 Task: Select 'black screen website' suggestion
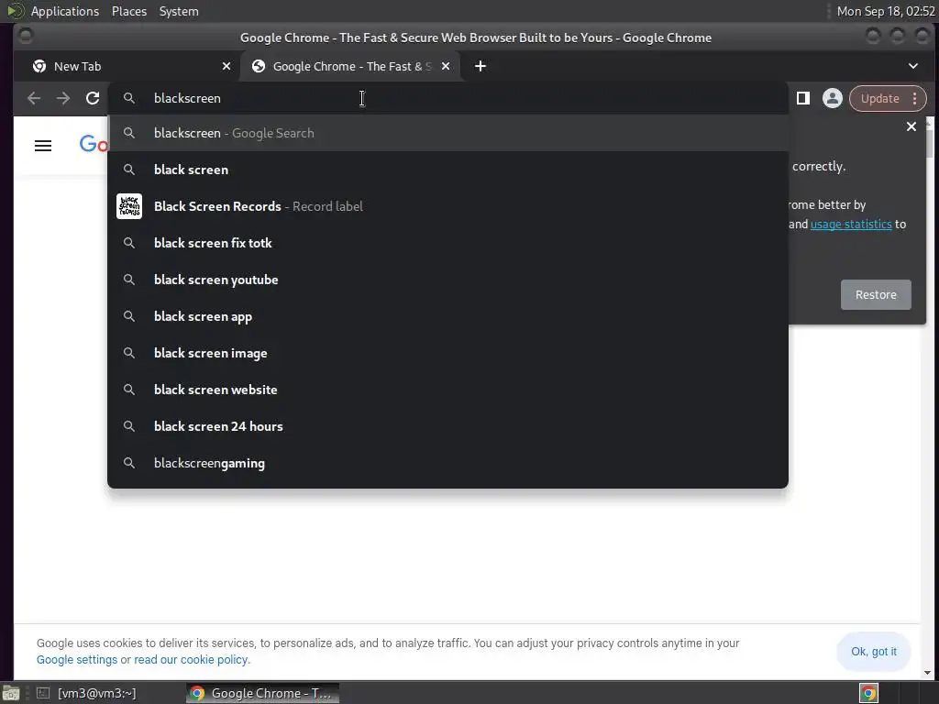pos(447,390)
